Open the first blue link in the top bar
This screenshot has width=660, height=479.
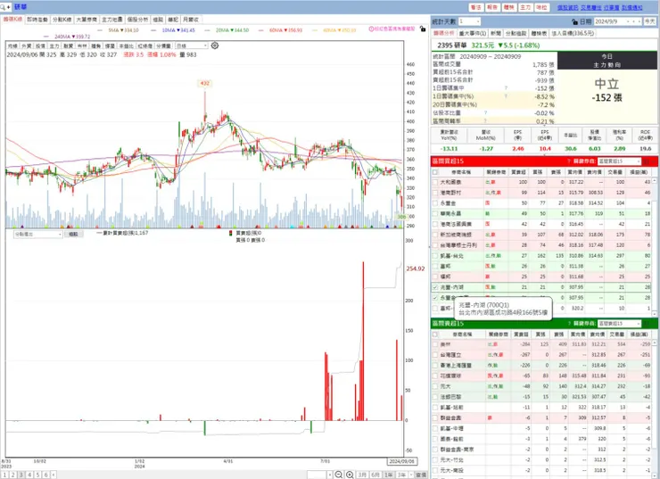567,7
